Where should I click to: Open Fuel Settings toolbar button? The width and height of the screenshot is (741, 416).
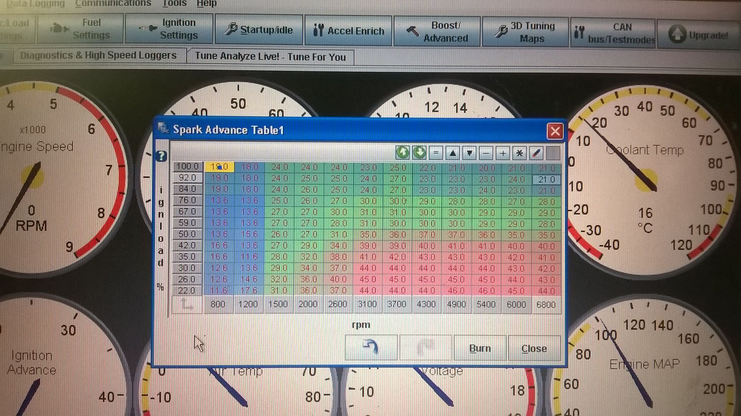(80, 29)
